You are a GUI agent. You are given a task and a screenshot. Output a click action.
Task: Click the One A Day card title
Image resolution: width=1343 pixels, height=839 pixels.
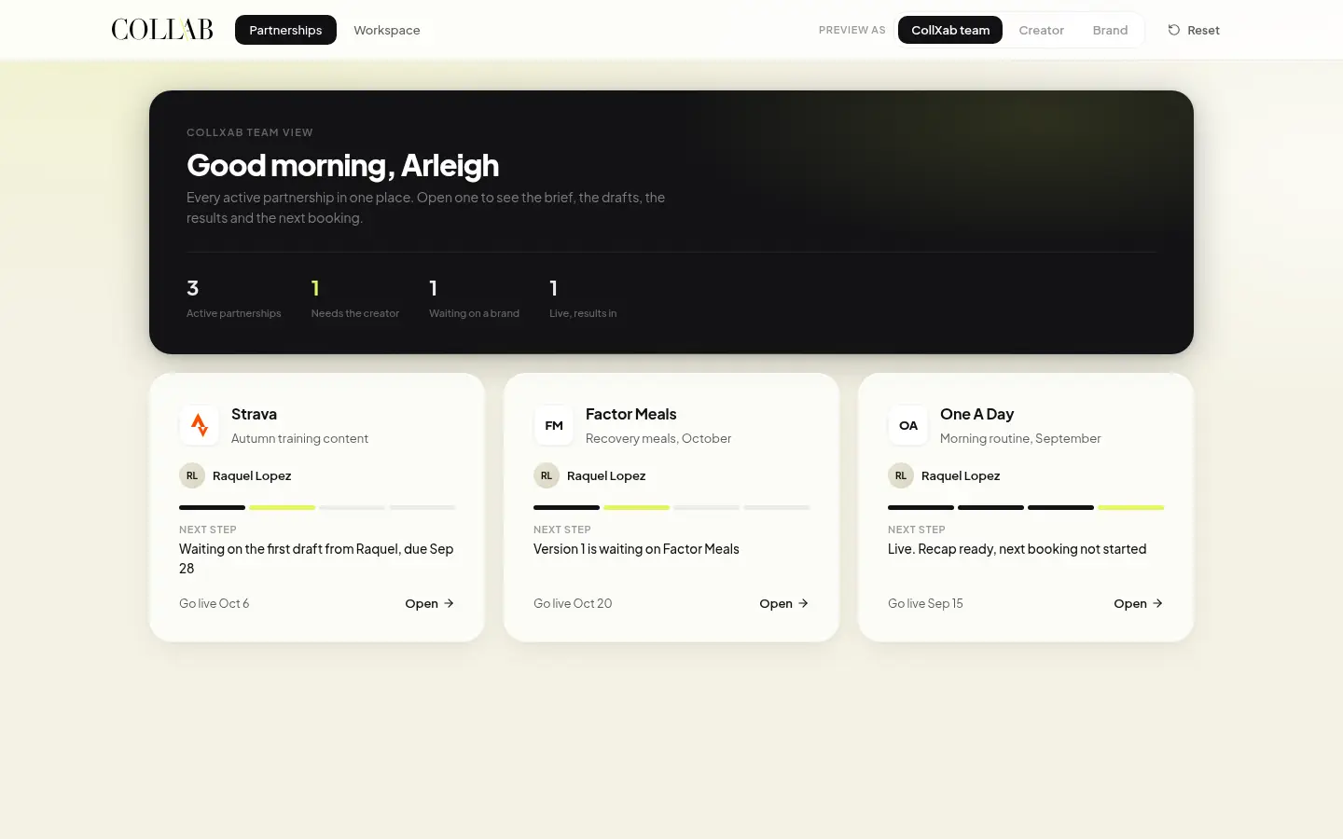coord(976,414)
